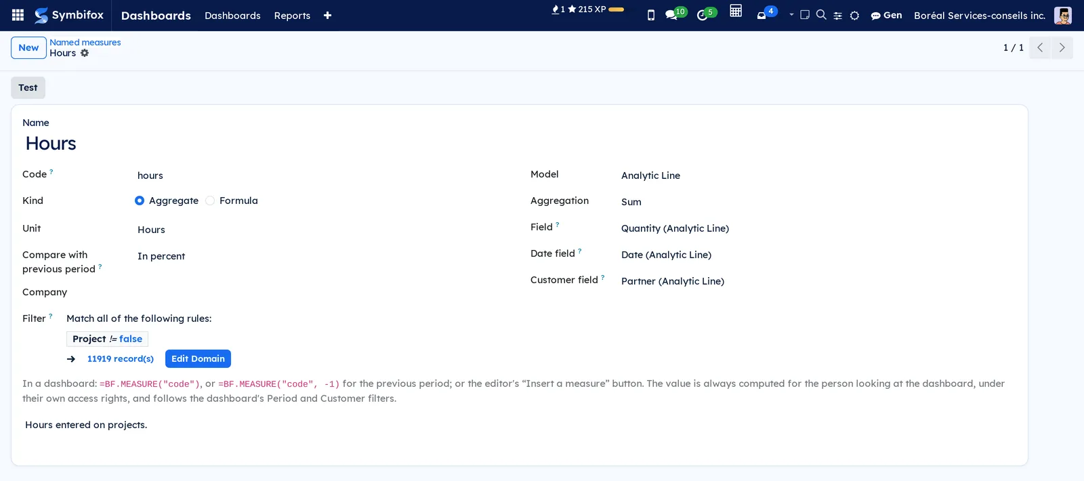Open the Dashboards menu item
The height and width of the screenshot is (481, 1084).
(x=232, y=16)
